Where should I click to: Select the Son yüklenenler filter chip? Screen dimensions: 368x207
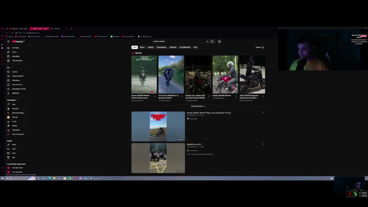click(185, 47)
